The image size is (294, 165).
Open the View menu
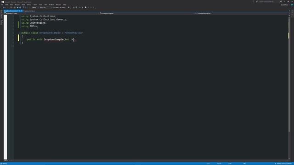(11, 5)
